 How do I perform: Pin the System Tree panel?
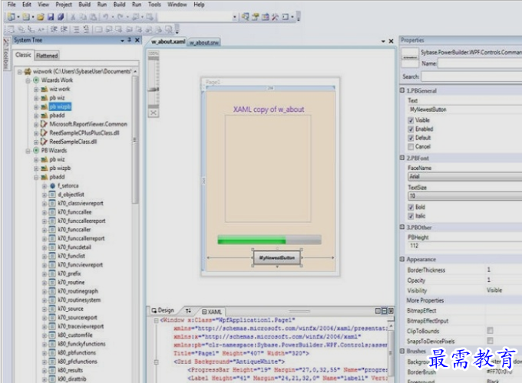[x=130, y=40]
